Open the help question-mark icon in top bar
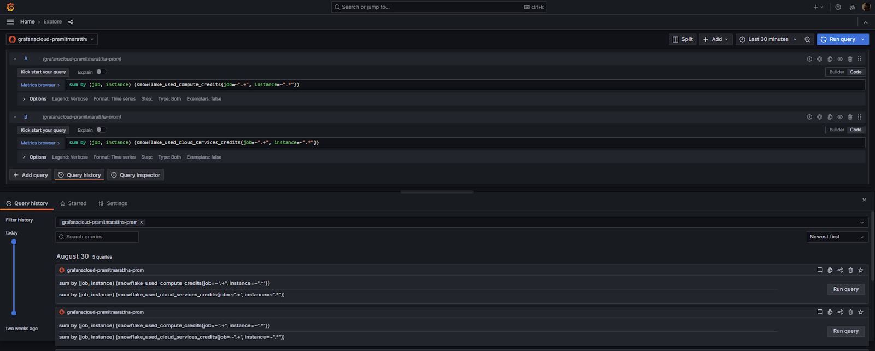875x351 pixels. pyautogui.click(x=838, y=7)
